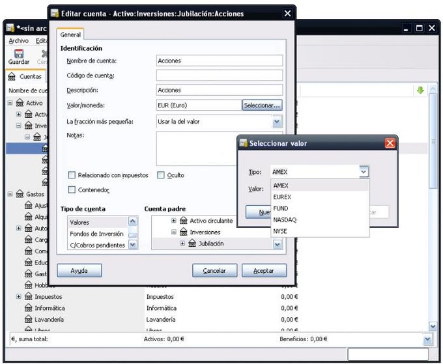Click the Descripción field
443x364 pixels.
click(x=220, y=90)
